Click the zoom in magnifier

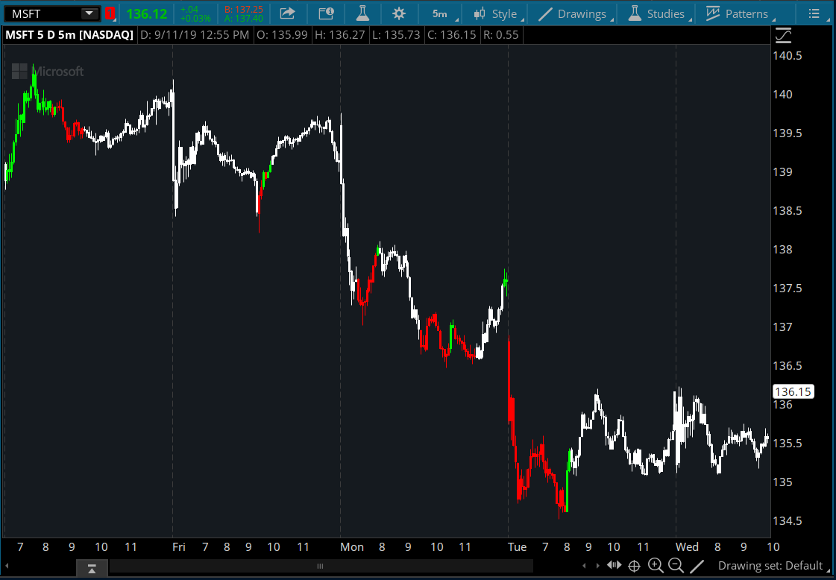[x=656, y=566]
